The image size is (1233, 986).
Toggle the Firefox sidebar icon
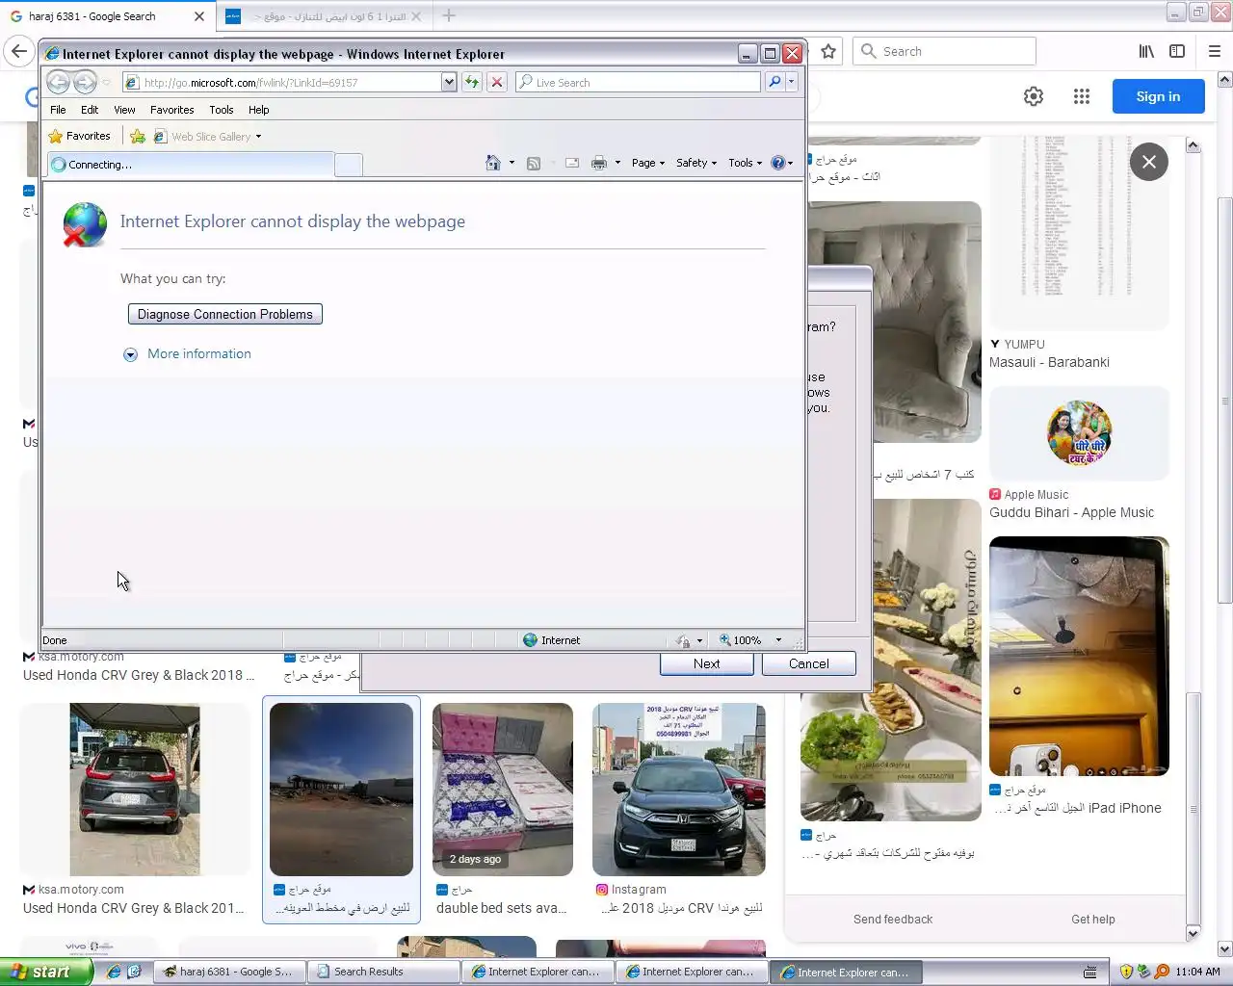pos(1177,51)
